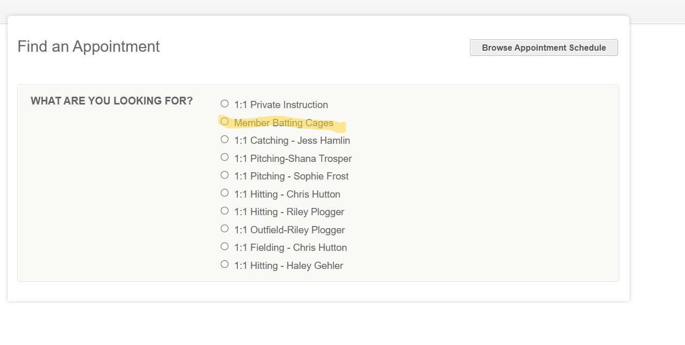Viewport: 685px width, 345px height.
Task: Select 1:1 Pitching - Sophie Frost radio button
Action: [224, 175]
